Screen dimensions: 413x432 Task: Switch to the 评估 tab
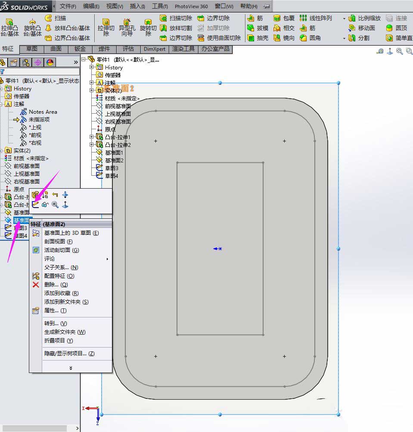tap(128, 49)
